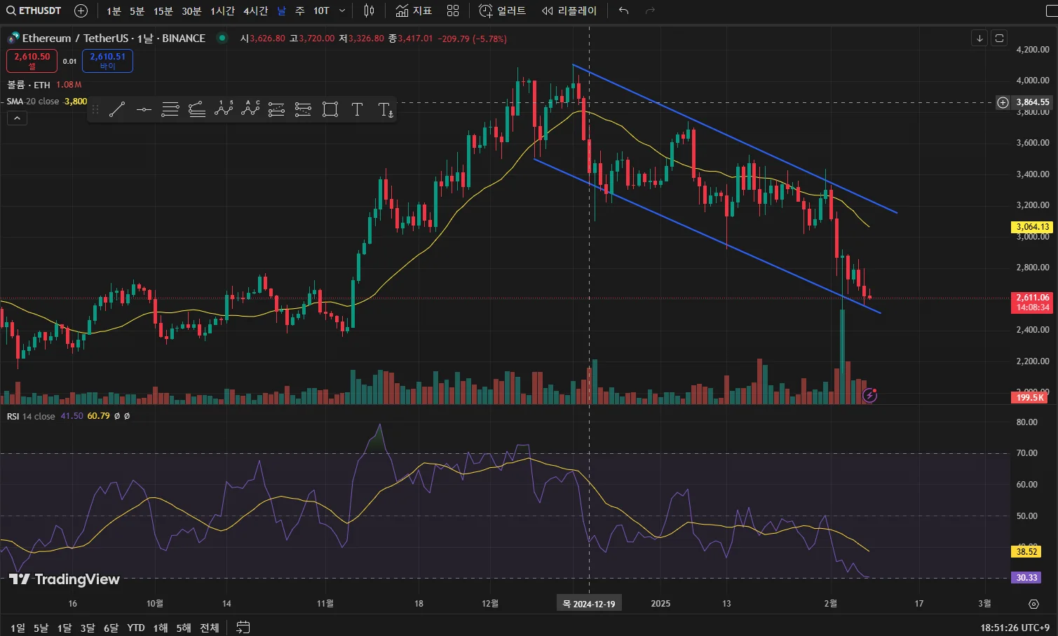This screenshot has width=1058, height=636.
Task: Select the 10T tick interval
Action: 321,11
